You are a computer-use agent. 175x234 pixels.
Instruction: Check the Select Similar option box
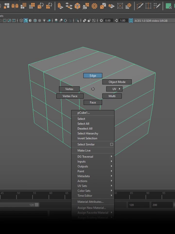tap(112, 144)
